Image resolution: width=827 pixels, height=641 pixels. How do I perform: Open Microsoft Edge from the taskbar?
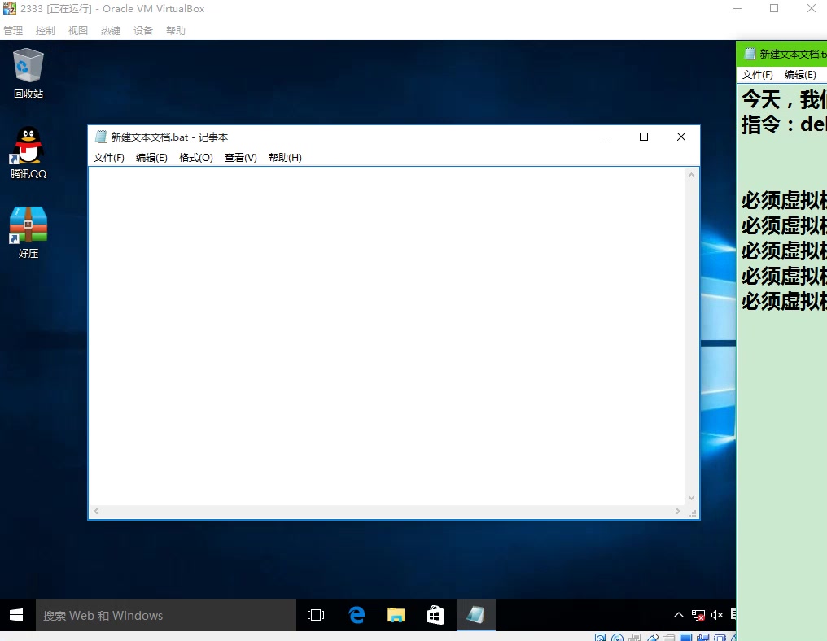357,615
